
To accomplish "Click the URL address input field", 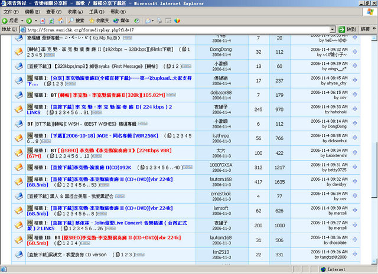I will tap(177, 30).
